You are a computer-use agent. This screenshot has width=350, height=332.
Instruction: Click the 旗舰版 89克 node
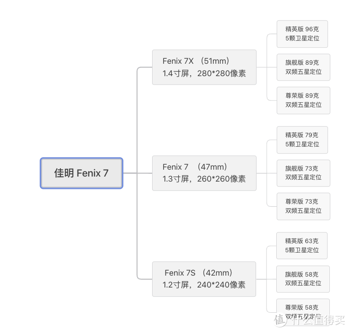point(303,67)
